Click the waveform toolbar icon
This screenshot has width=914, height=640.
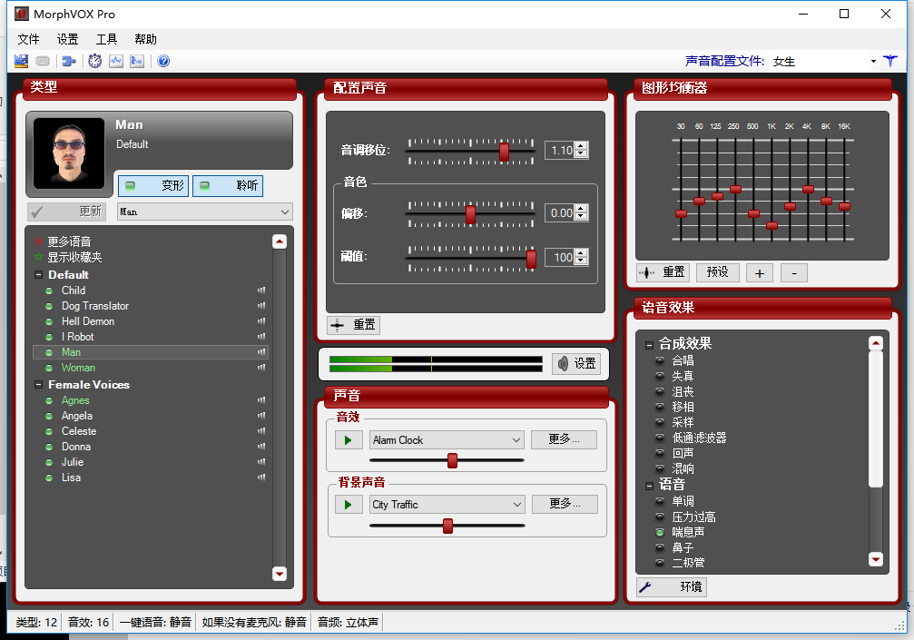pyautogui.click(x=116, y=61)
